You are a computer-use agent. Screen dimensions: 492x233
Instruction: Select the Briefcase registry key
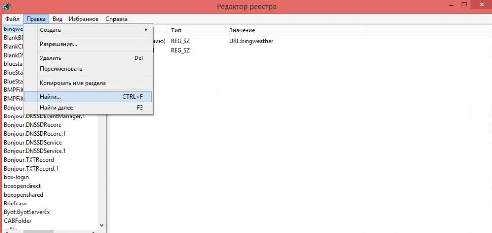[x=17, y=204]
